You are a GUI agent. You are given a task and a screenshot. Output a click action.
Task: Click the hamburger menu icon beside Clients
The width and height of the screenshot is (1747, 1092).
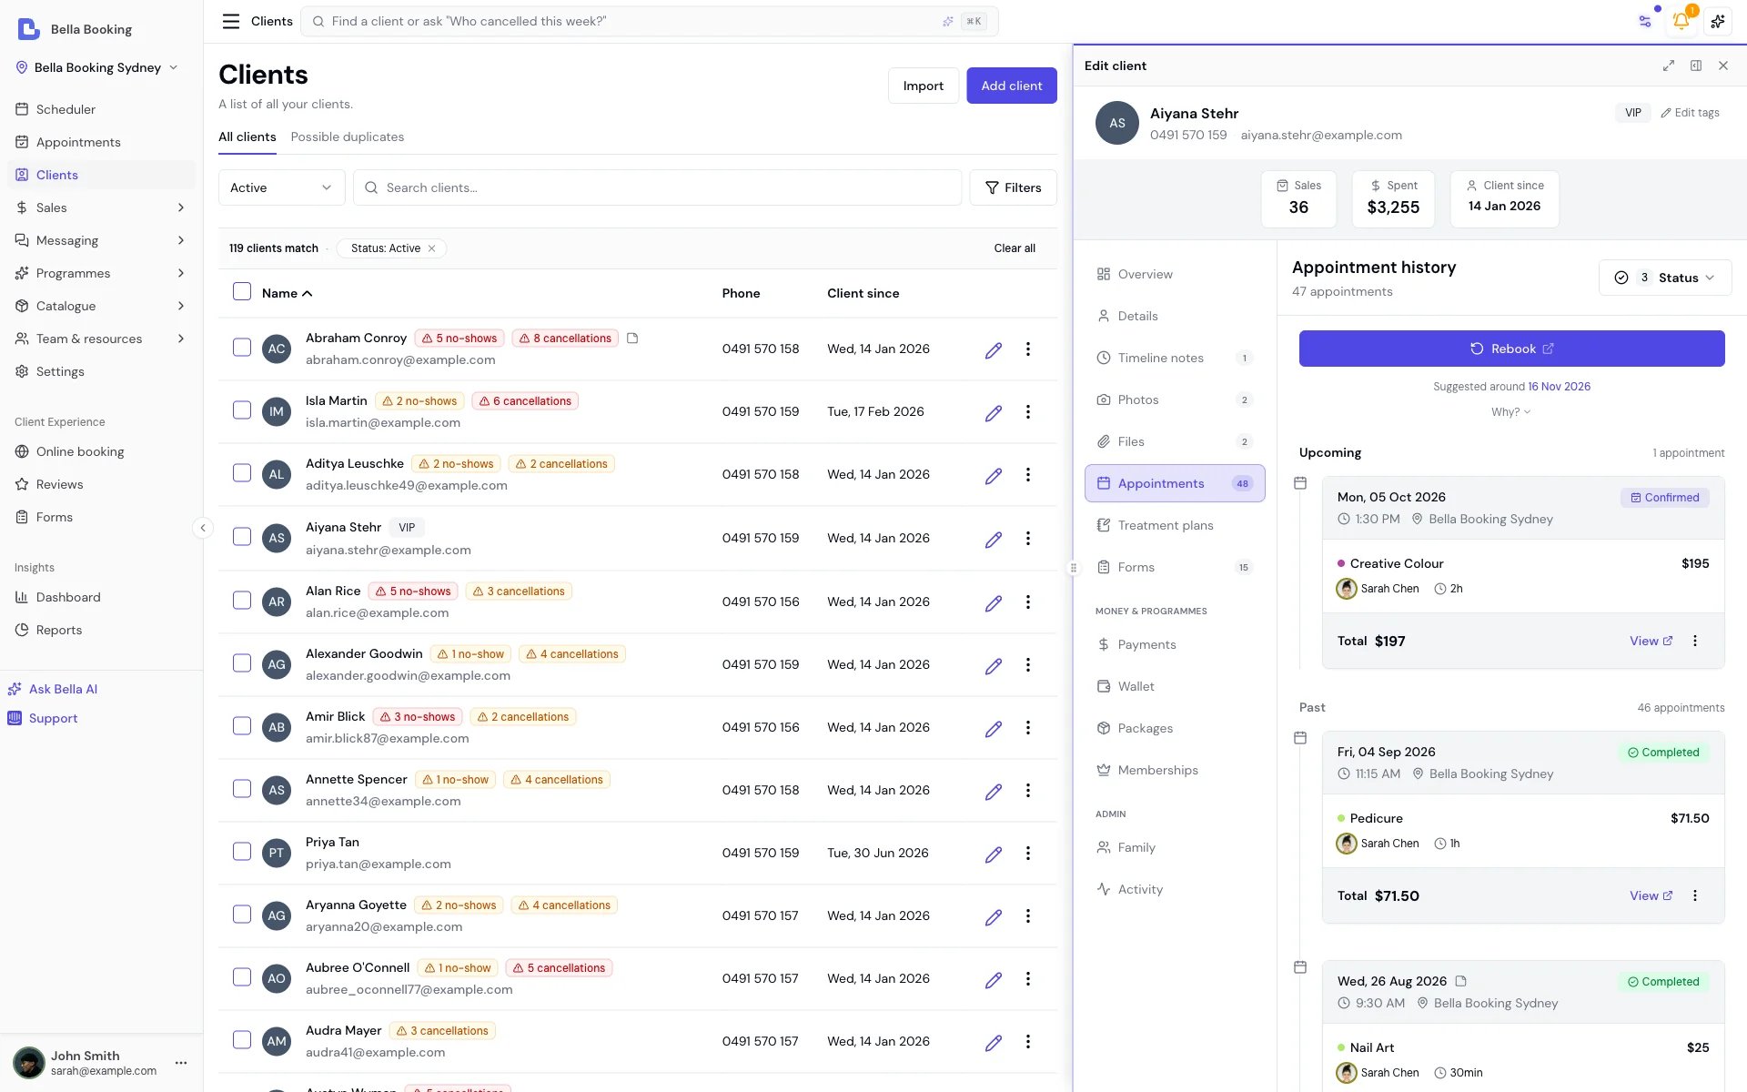point(231,21)
